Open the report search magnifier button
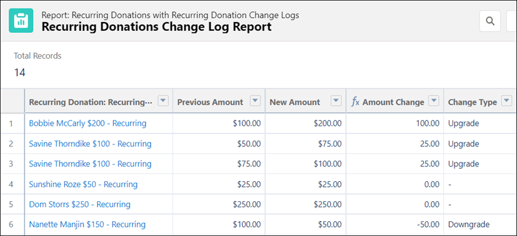517x236 pixels. click(490, 21)
